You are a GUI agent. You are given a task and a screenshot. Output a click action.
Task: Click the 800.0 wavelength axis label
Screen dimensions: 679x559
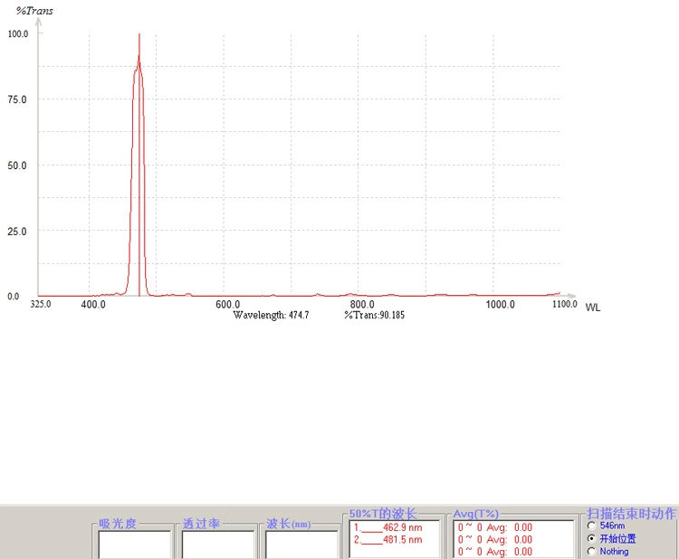[x=362, y=304]
